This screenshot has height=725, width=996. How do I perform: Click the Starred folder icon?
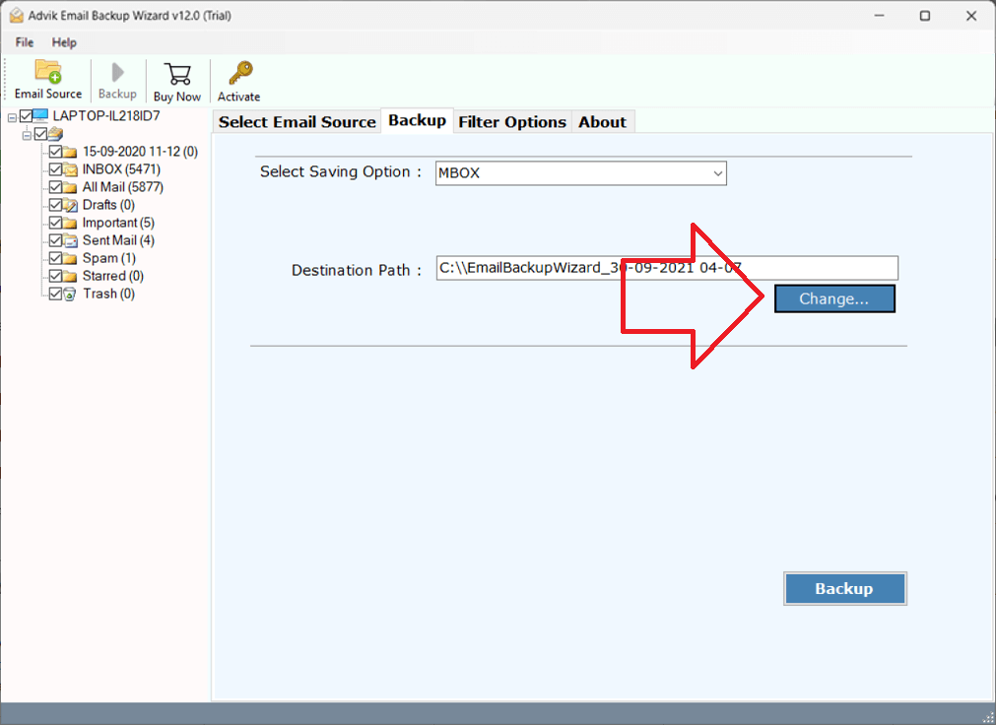tap(70, 277)
